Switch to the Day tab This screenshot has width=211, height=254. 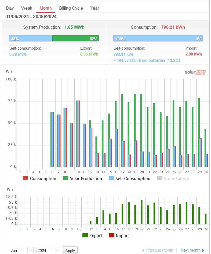coord(10,8)
